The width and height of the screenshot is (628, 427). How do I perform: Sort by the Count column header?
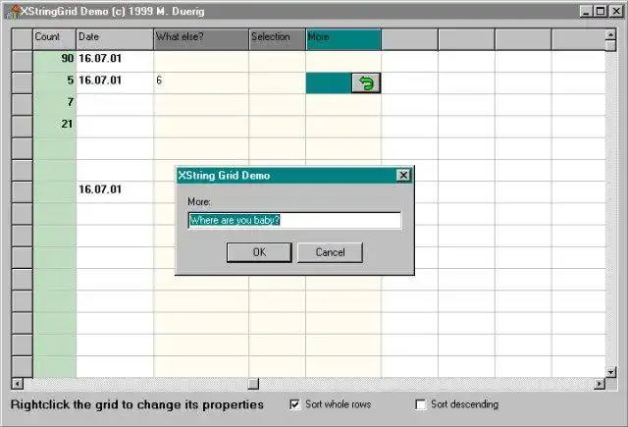55,39
